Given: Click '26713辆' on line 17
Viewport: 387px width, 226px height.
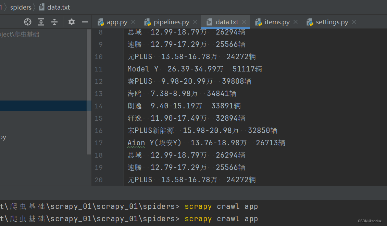Looking at the screenshot, I should (x=271, y=143).
